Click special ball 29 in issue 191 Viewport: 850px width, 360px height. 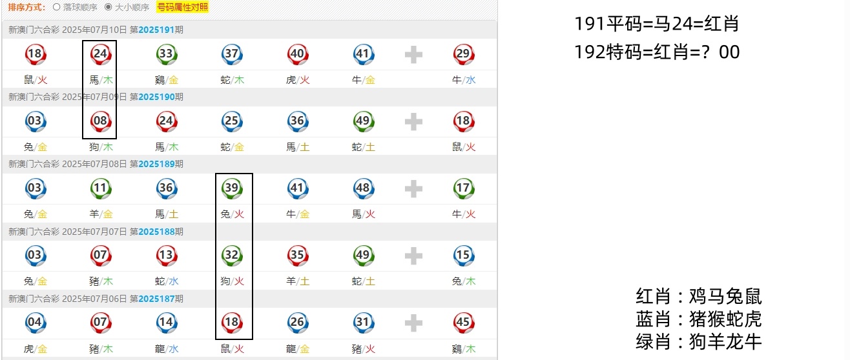(463, 54)
